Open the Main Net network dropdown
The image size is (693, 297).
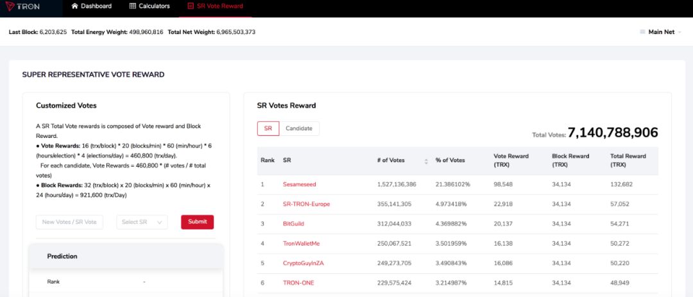pyautogui.click(x=661, y=32)
